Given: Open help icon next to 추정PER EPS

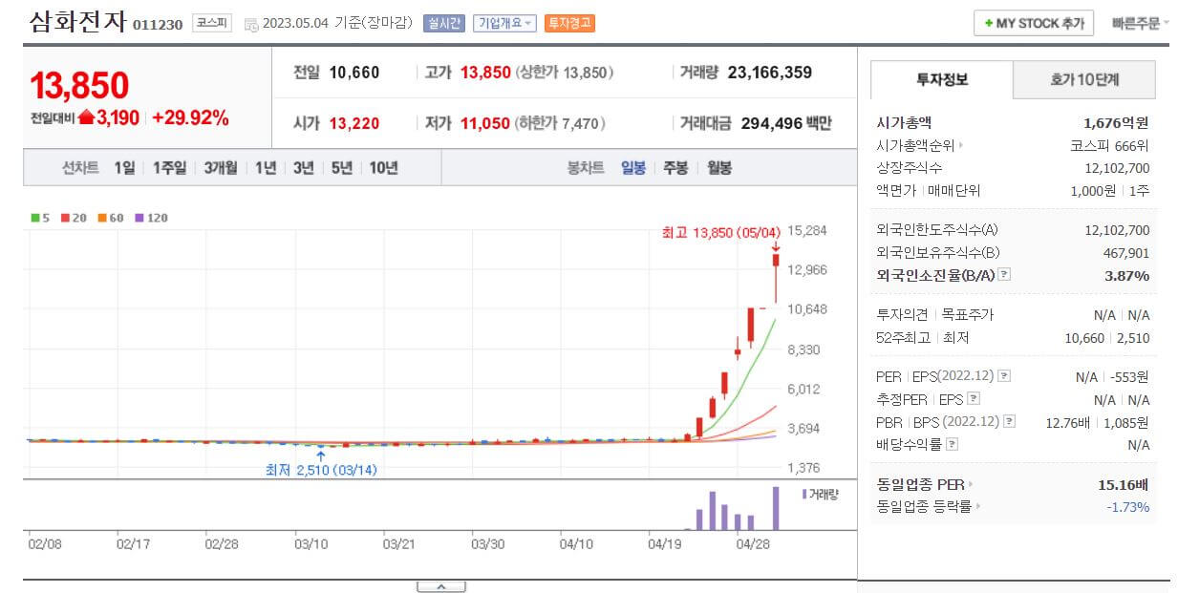Looking at the screenshot, I should click(x=973, y=399).
